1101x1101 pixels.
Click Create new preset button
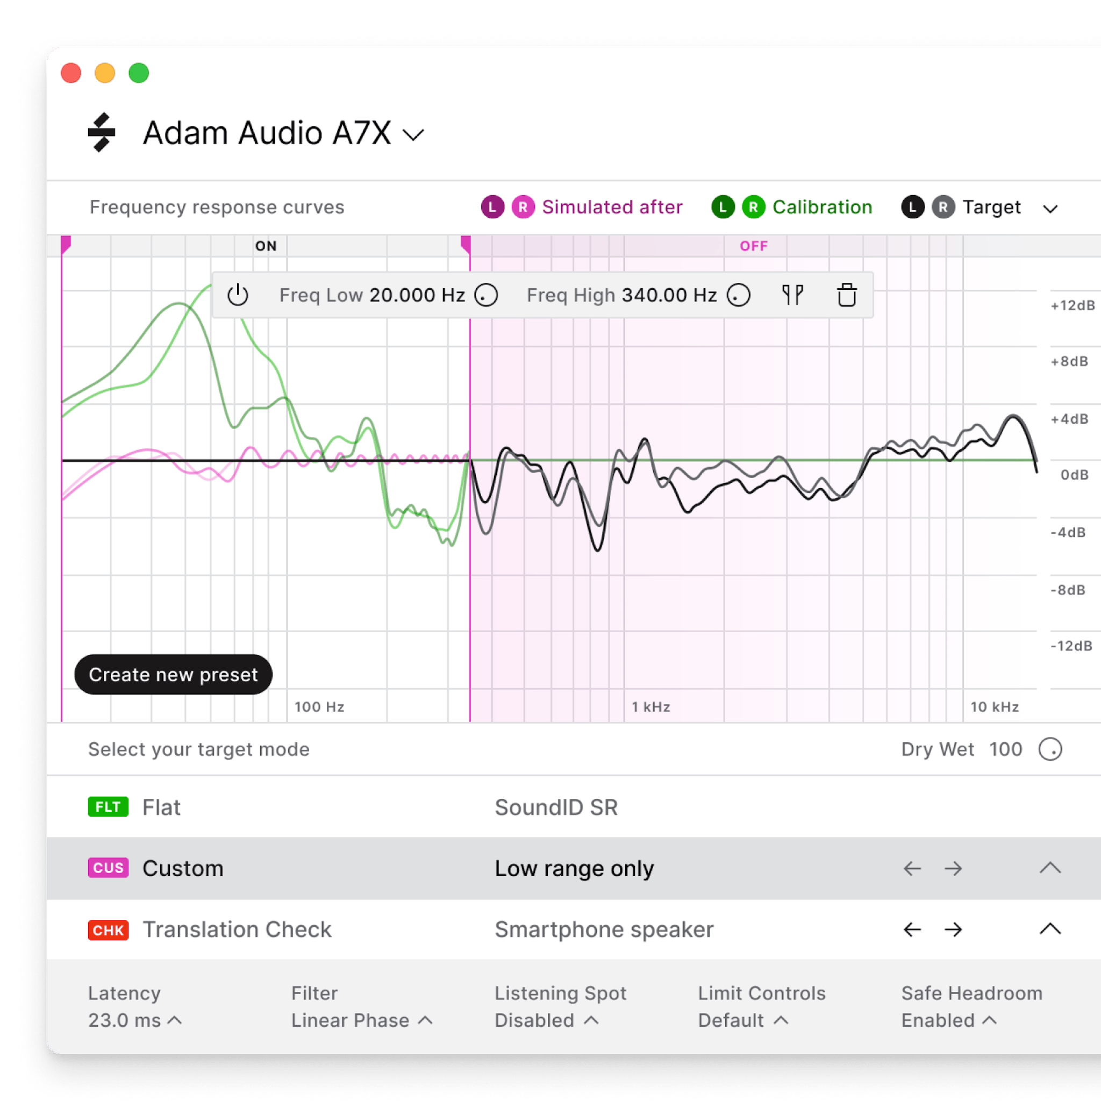(x=173, y=674)
